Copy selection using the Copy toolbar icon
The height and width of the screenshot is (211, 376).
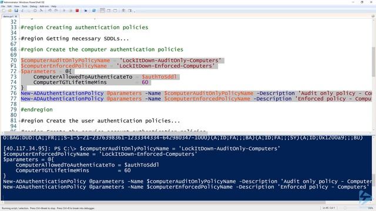tap(29, 11)
